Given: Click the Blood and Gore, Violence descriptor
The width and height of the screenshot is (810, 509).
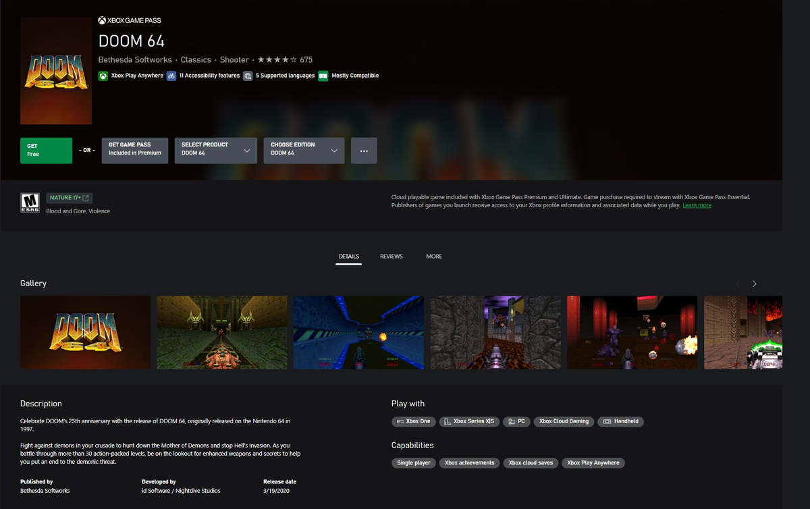Looking at the screenshot, I should 78,211.
